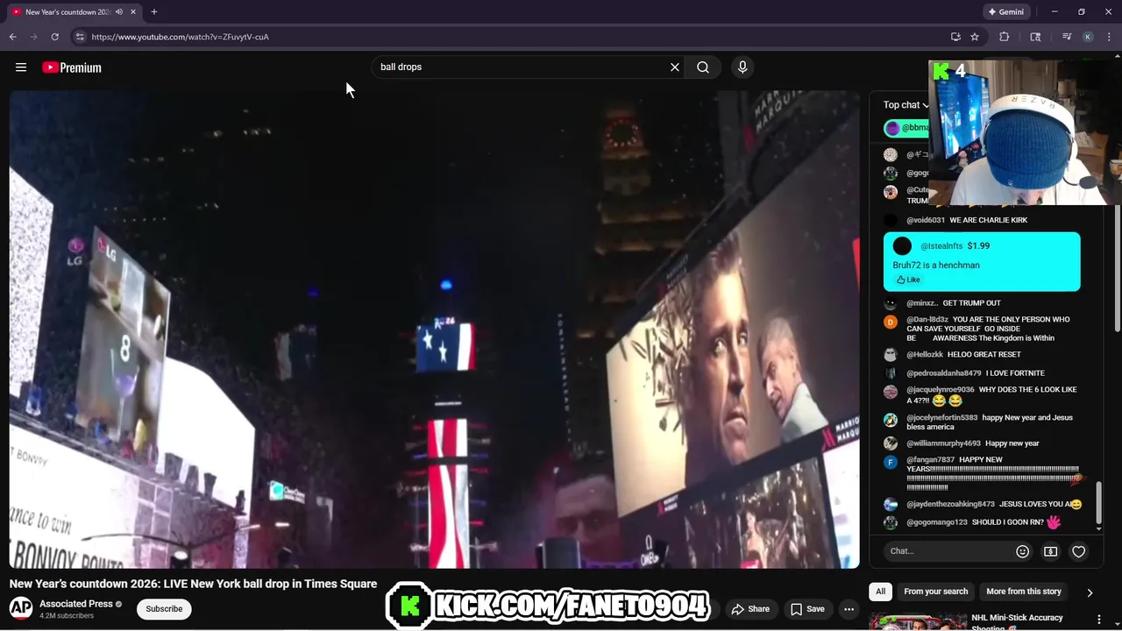Image resolution: width=1122 pixels, height=631 pixels.
Task: Run search with magnifying glass button
Action: click(703, 67)
